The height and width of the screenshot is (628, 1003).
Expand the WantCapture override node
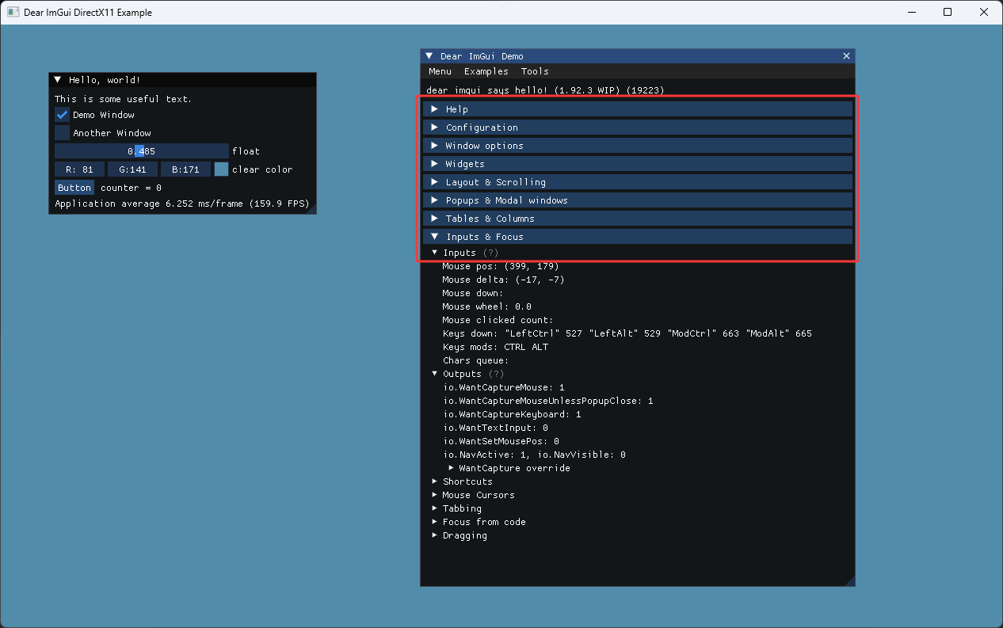click(451, 468)
